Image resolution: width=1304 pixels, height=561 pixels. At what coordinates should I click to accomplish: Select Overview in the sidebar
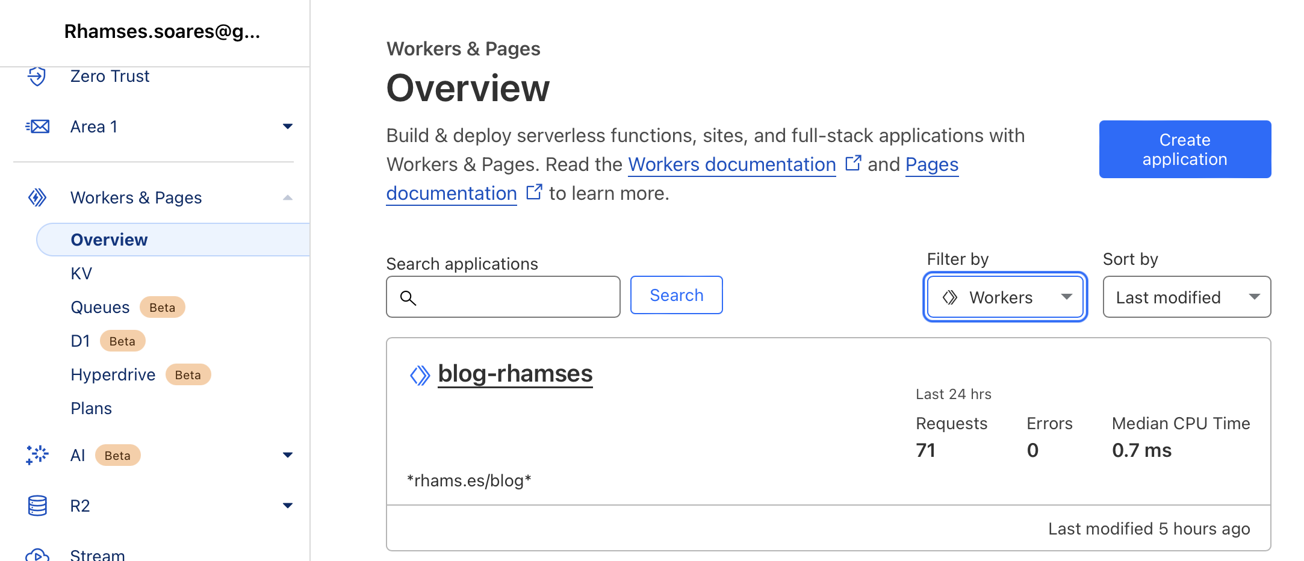pyautogui.click(x=109, y=239)
